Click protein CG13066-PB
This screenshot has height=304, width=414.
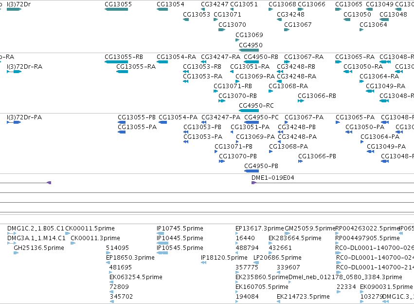click(317, 156)
